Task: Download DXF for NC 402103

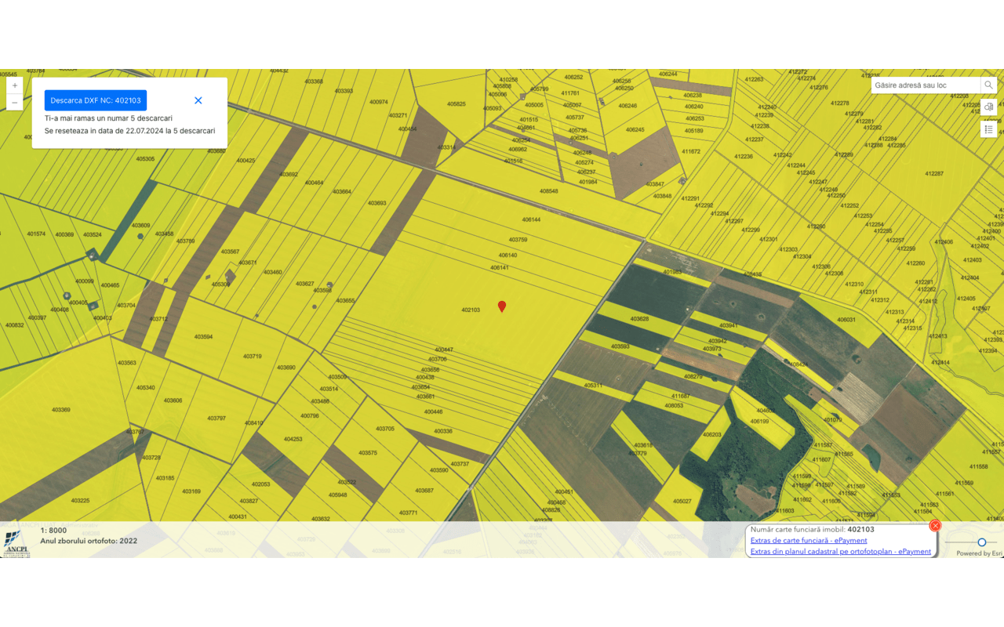Action: 96,100
